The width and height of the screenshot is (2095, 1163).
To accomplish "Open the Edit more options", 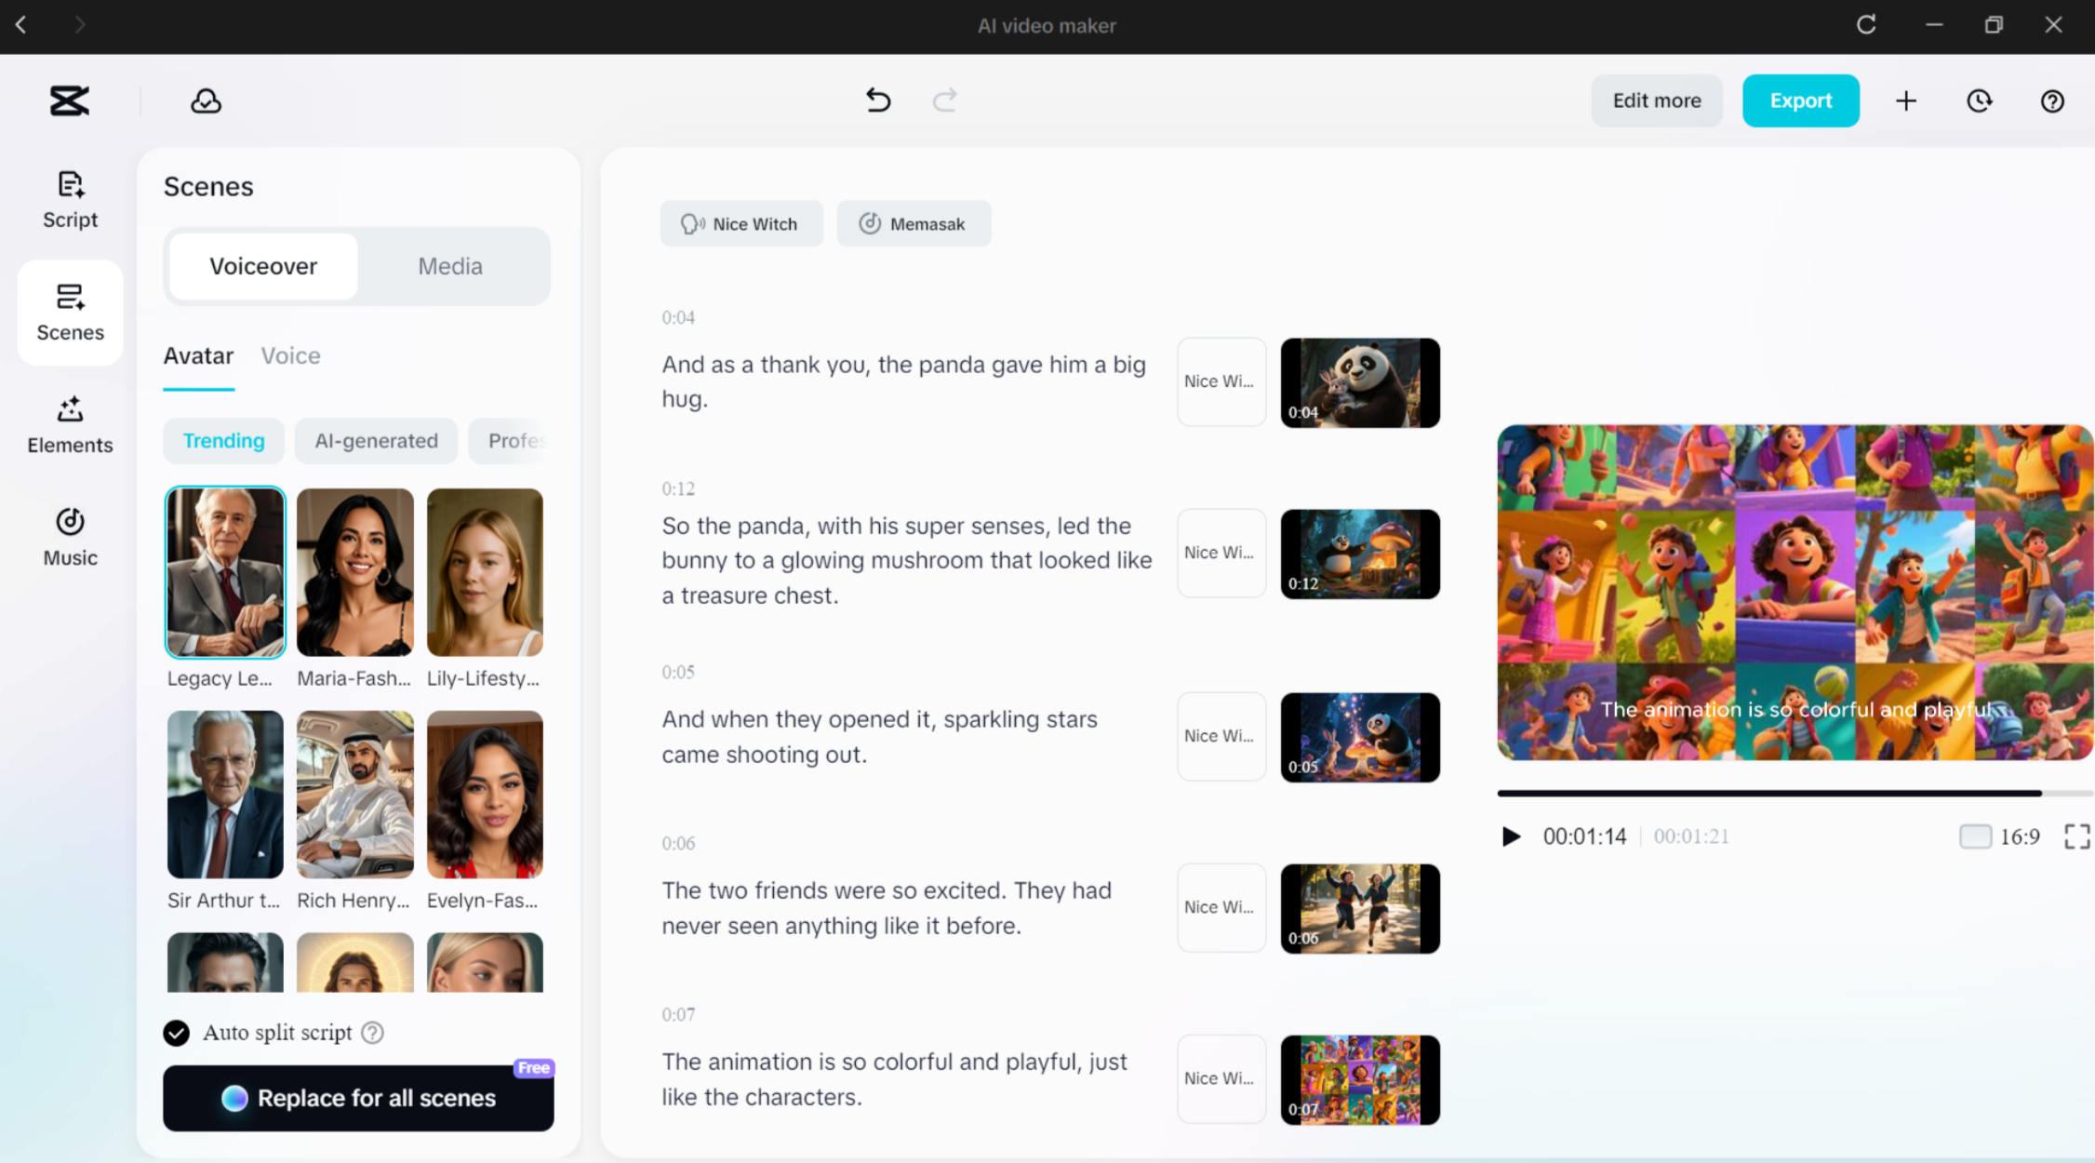I will coord(1656,100).
